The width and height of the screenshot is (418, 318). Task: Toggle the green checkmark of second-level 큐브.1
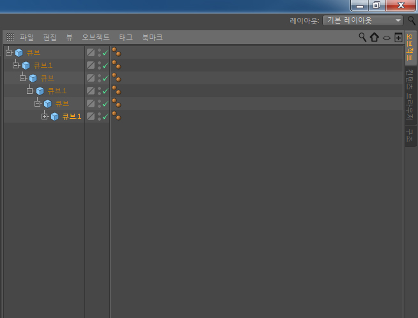coord(105,65)
